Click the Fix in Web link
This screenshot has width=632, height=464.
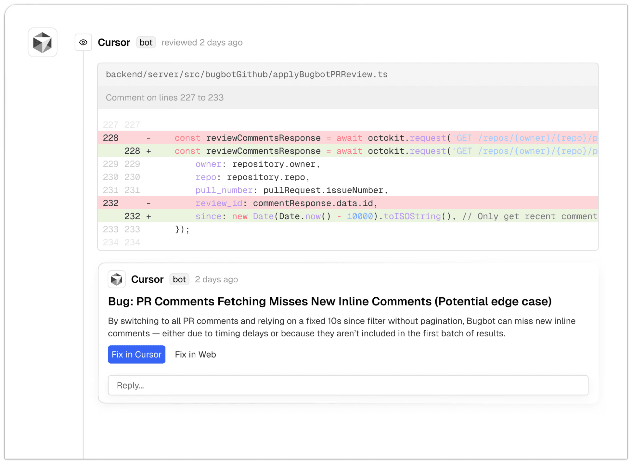point(195,354)
